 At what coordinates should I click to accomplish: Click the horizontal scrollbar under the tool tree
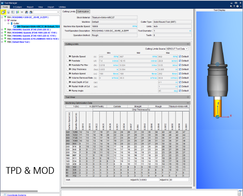tap(19, 191)
